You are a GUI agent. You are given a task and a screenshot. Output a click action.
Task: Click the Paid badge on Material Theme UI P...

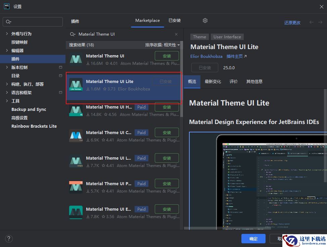pyautogui.click(x=141, y=183)
